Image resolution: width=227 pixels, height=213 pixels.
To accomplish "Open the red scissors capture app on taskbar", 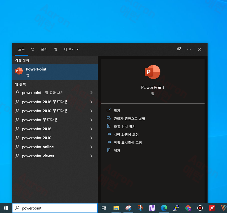I will click(x=140, y=208).
